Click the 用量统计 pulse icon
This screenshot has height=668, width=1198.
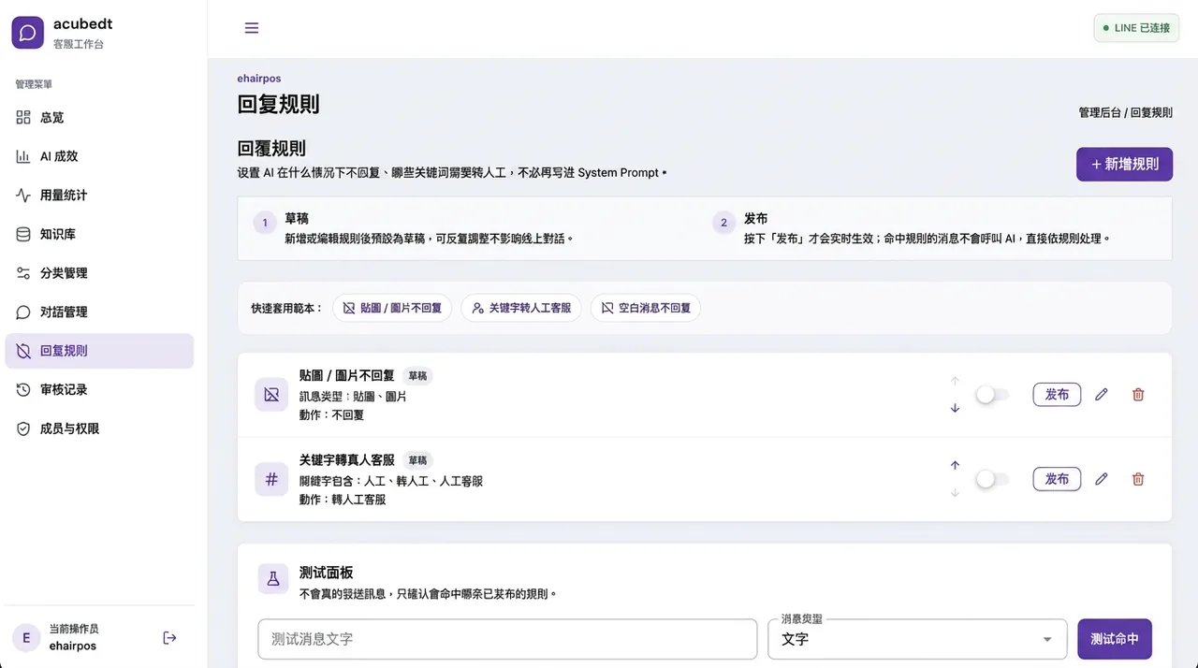pyautogui.click(x=23, y=196)
